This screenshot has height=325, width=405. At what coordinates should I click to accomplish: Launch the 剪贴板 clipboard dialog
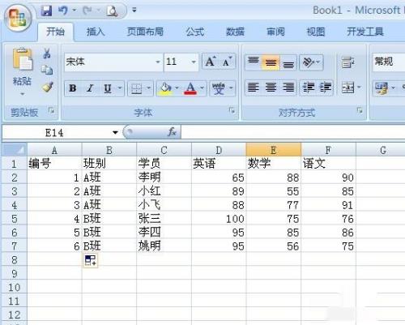tap(51, 110)
